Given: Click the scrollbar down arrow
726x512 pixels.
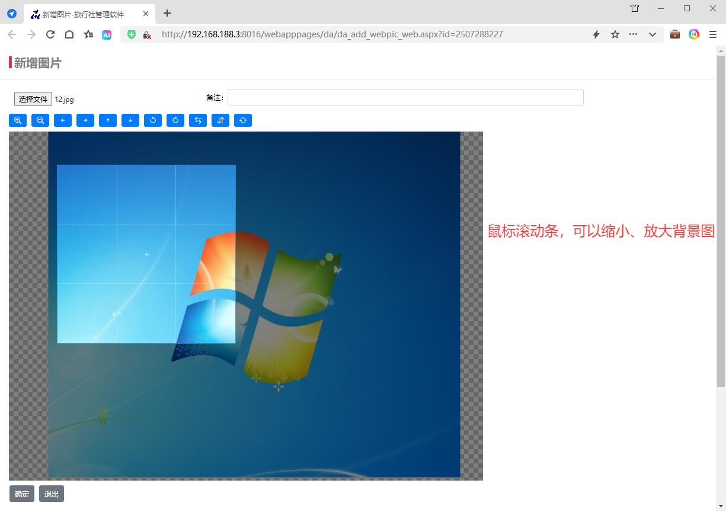Looking at the screenshot, I should (x=721, y=507).
